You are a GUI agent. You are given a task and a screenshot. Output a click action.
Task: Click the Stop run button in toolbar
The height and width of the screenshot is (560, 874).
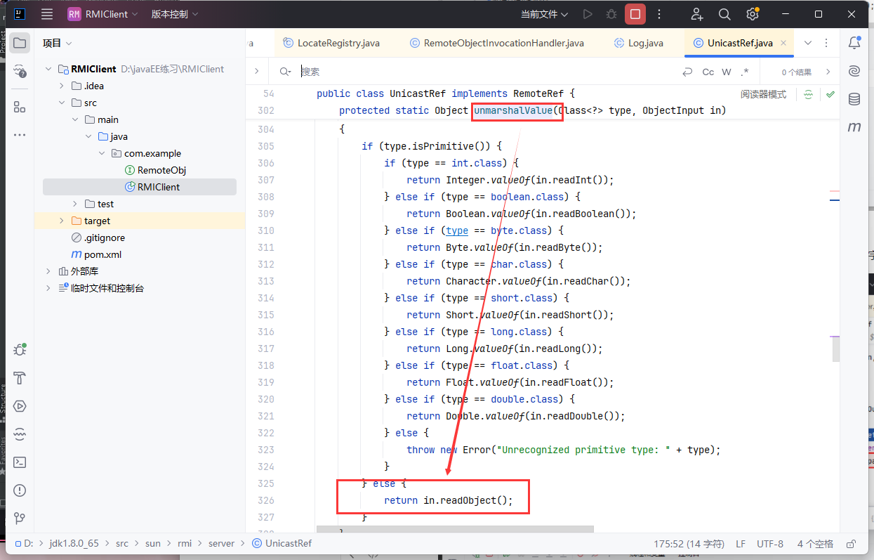point(635,14)
